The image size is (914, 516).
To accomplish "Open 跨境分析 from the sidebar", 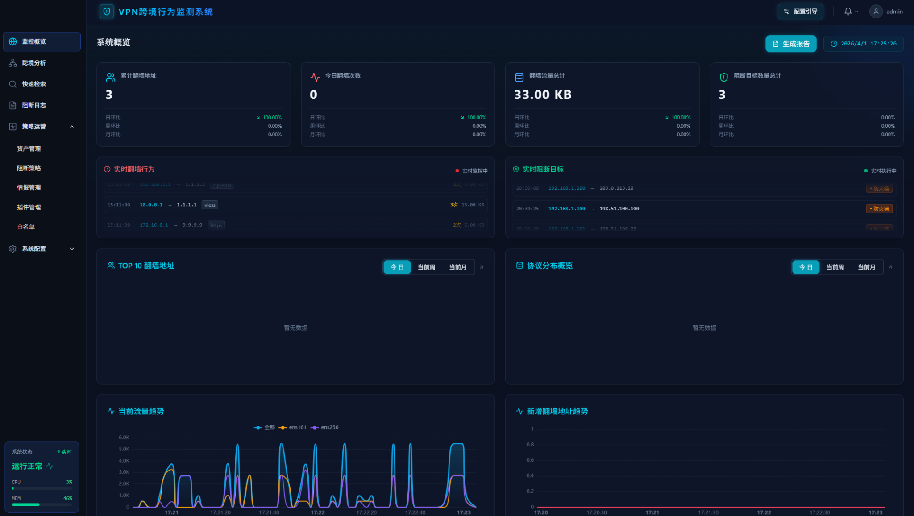I will [x=34, y=63].
